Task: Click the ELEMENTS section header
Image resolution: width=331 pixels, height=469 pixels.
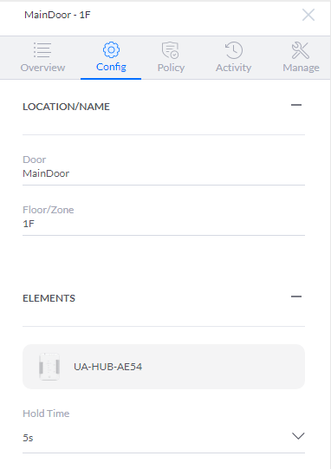Action: point(49,298)
